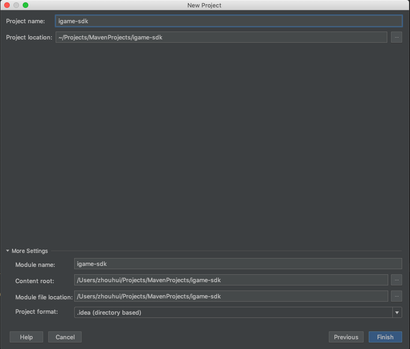Cancel the New Project wizard
The height and width of the screenshot is (349, 410).
[65, 337]
